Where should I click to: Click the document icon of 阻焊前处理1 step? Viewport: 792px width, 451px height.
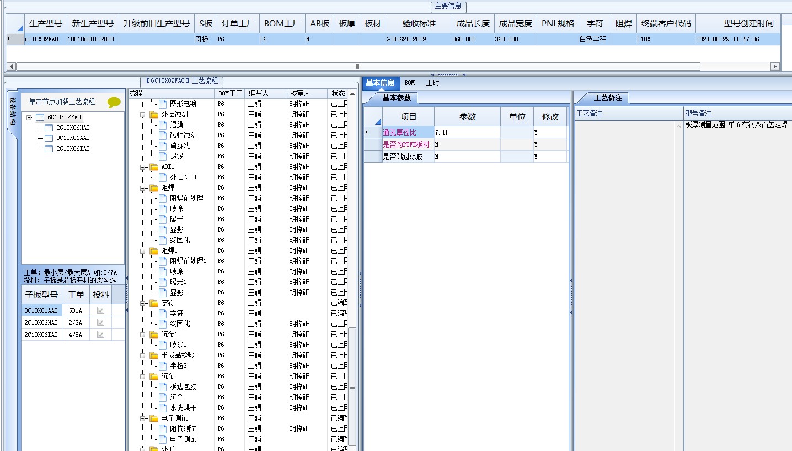tap(163, 261)
